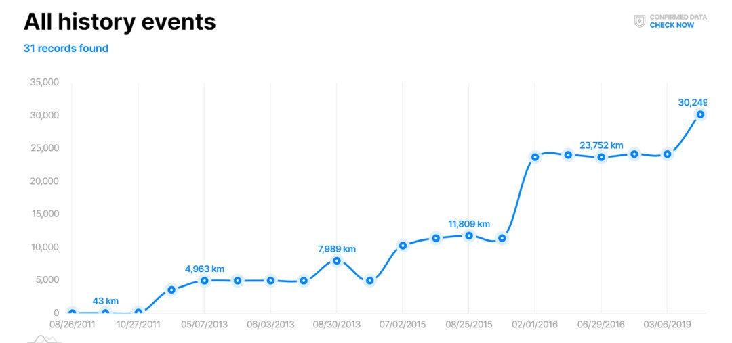This screenshot has height=343, width=732.
Task: Select the 11,809 km data point
Action: [469, 235]
